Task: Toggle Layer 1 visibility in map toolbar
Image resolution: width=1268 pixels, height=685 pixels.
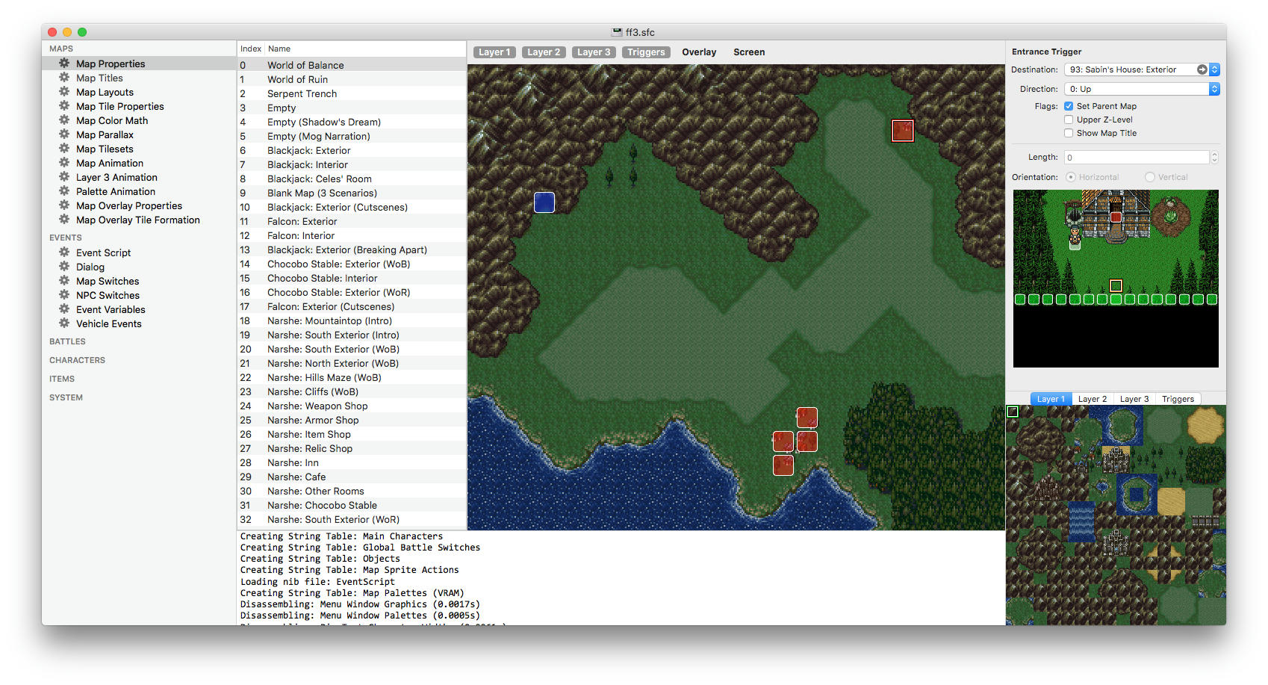Action: click(494, 52)
